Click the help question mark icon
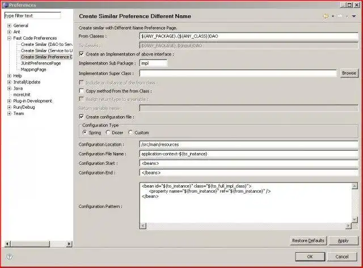 9,257
